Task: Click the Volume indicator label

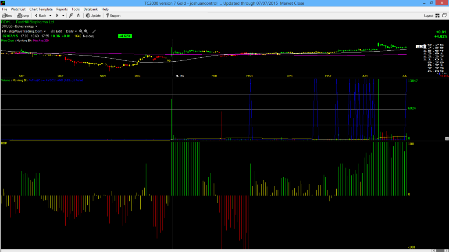Action: (6, 80)
